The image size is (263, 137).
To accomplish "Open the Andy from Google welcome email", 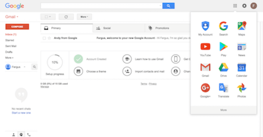I will click(x=116, y=38).
